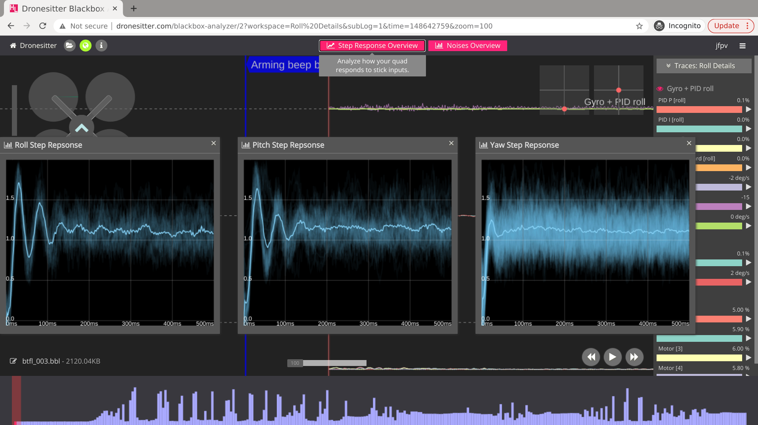Viewport: 758px width, 425px height.
Task: Toggle visibility eye for Gyro + PID roll
Action: pos(660,89)
